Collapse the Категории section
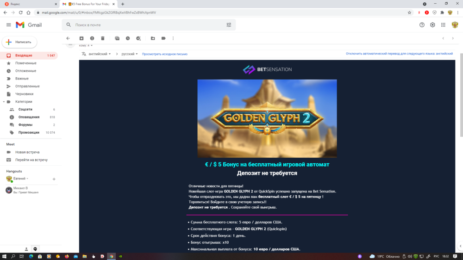 click(x=4, y=102)
